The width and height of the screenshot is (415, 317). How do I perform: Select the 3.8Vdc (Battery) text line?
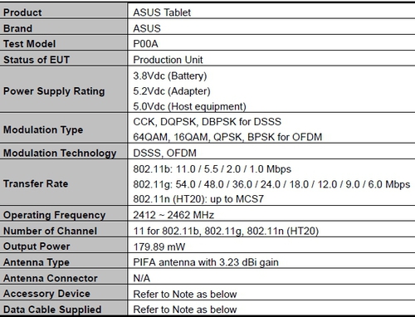tap(170, 76)
